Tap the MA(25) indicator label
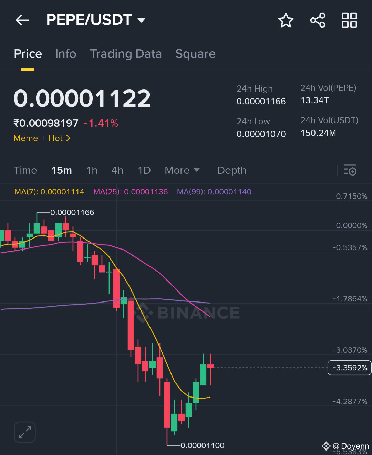372x455 pixels. 131,192
